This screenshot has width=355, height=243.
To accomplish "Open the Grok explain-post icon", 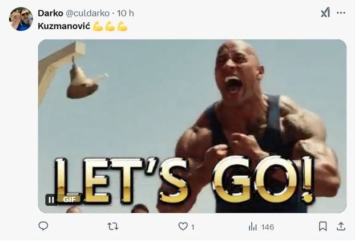I will pos(325,13).
